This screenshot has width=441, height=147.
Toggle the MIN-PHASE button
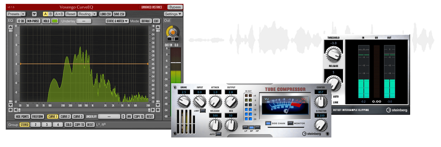tap(33, 21)
